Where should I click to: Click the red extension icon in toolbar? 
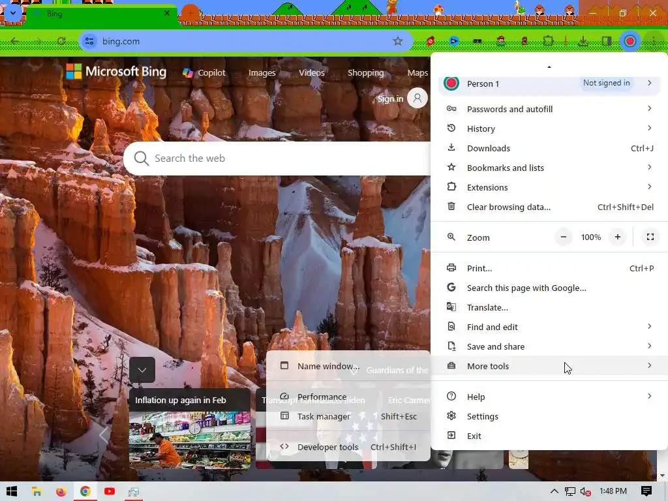(431, 41)
